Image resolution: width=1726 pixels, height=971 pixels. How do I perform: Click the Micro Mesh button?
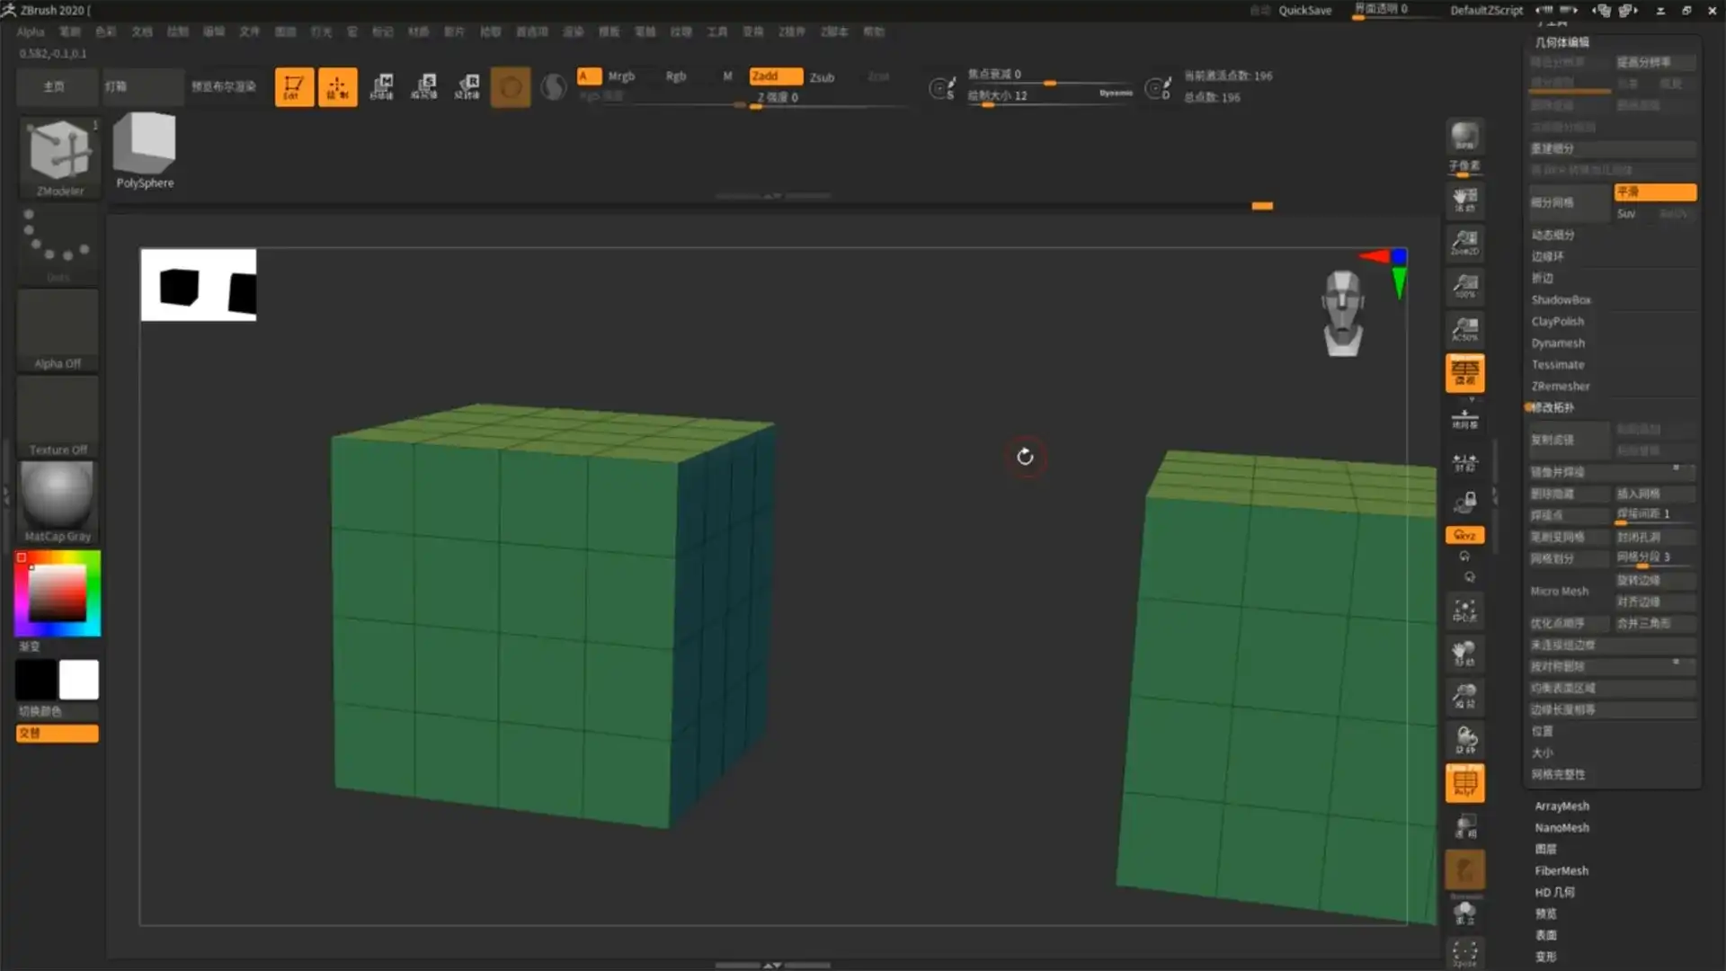[1559, 591]
